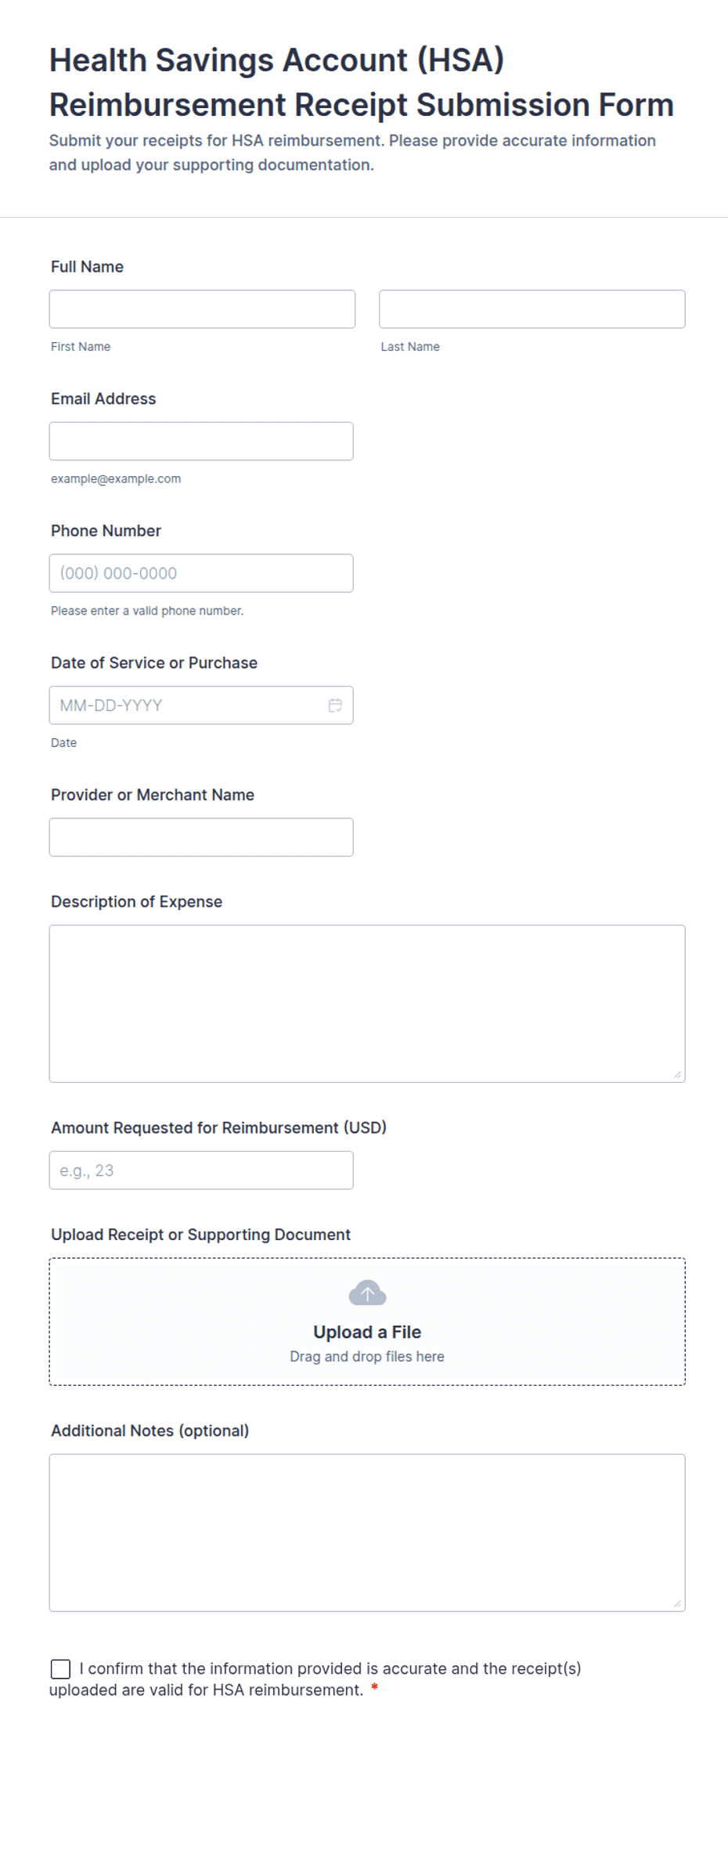
Task: Check the HSA accuracy confirmation checkbox
Action: (60, 1669)
